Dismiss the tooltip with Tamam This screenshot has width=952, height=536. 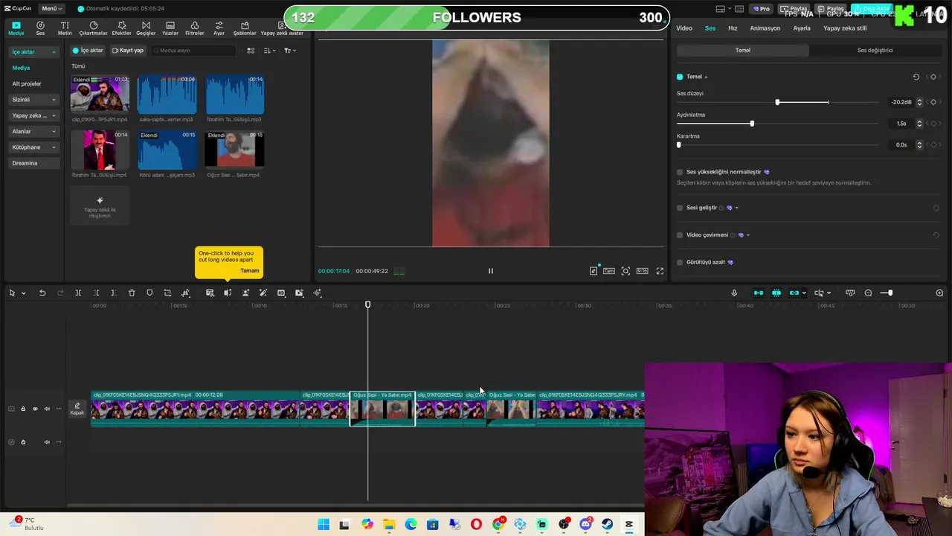click(x=250, y=271)
